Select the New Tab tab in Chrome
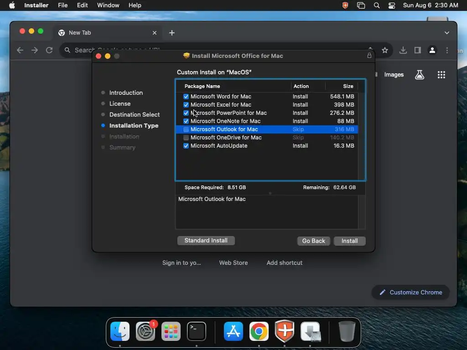This screenshot has width=467, height=350. click(x=108, y=33)
